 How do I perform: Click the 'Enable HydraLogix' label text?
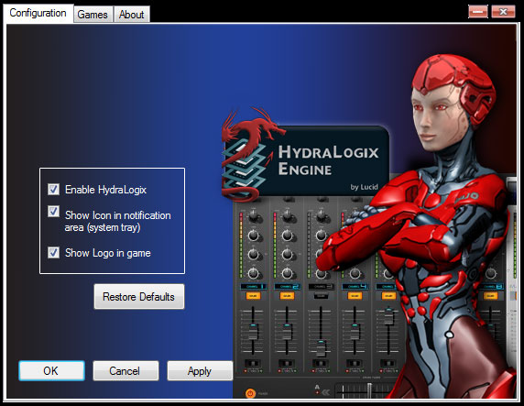(105, 190)
